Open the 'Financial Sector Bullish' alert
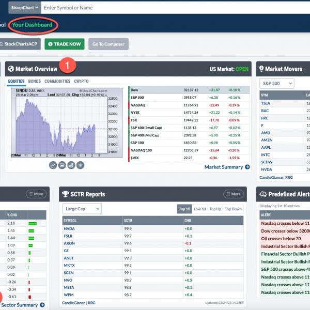Image resolution: width=310 pixels, height=310 pixels. [x=285, y=254]
